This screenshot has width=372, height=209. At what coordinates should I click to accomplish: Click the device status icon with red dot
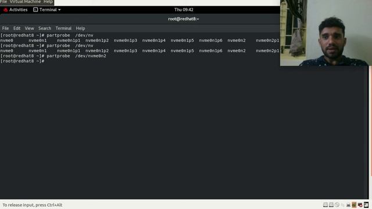(x=360, y=205)
